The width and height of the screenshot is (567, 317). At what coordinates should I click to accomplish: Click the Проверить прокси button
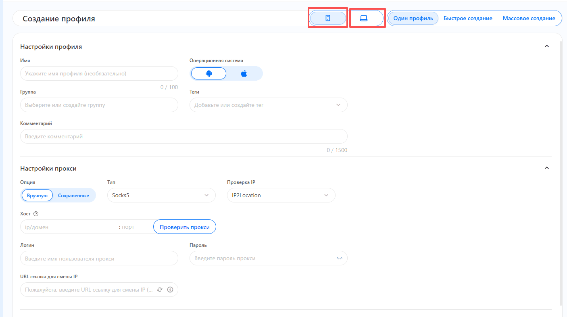[x=184, y=227]
